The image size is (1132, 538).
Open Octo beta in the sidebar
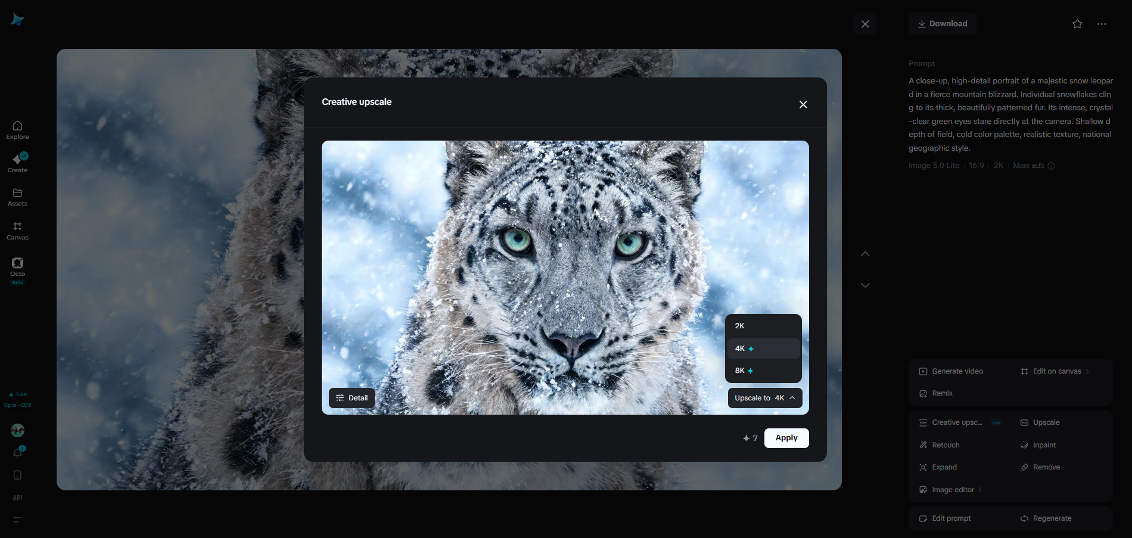17,270
